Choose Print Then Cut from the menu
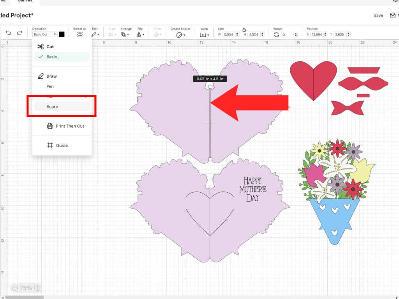The height and width of the screenshot is (299, 399). tap(66, 126)
